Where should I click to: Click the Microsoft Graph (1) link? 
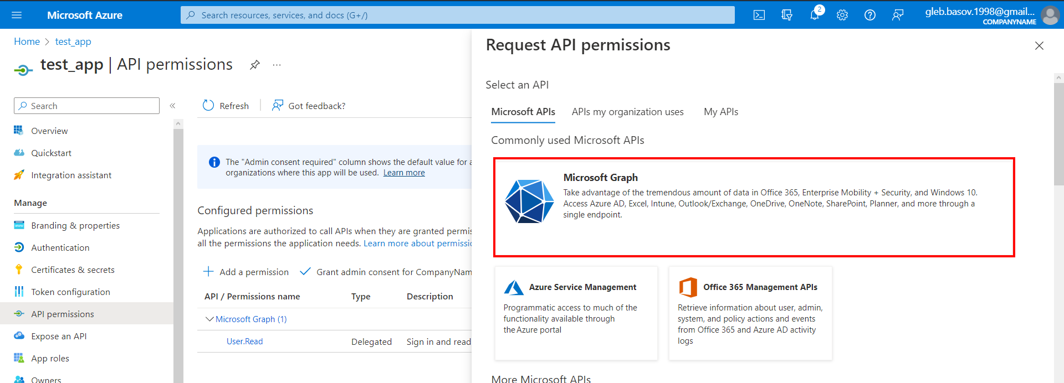(251, 319)
